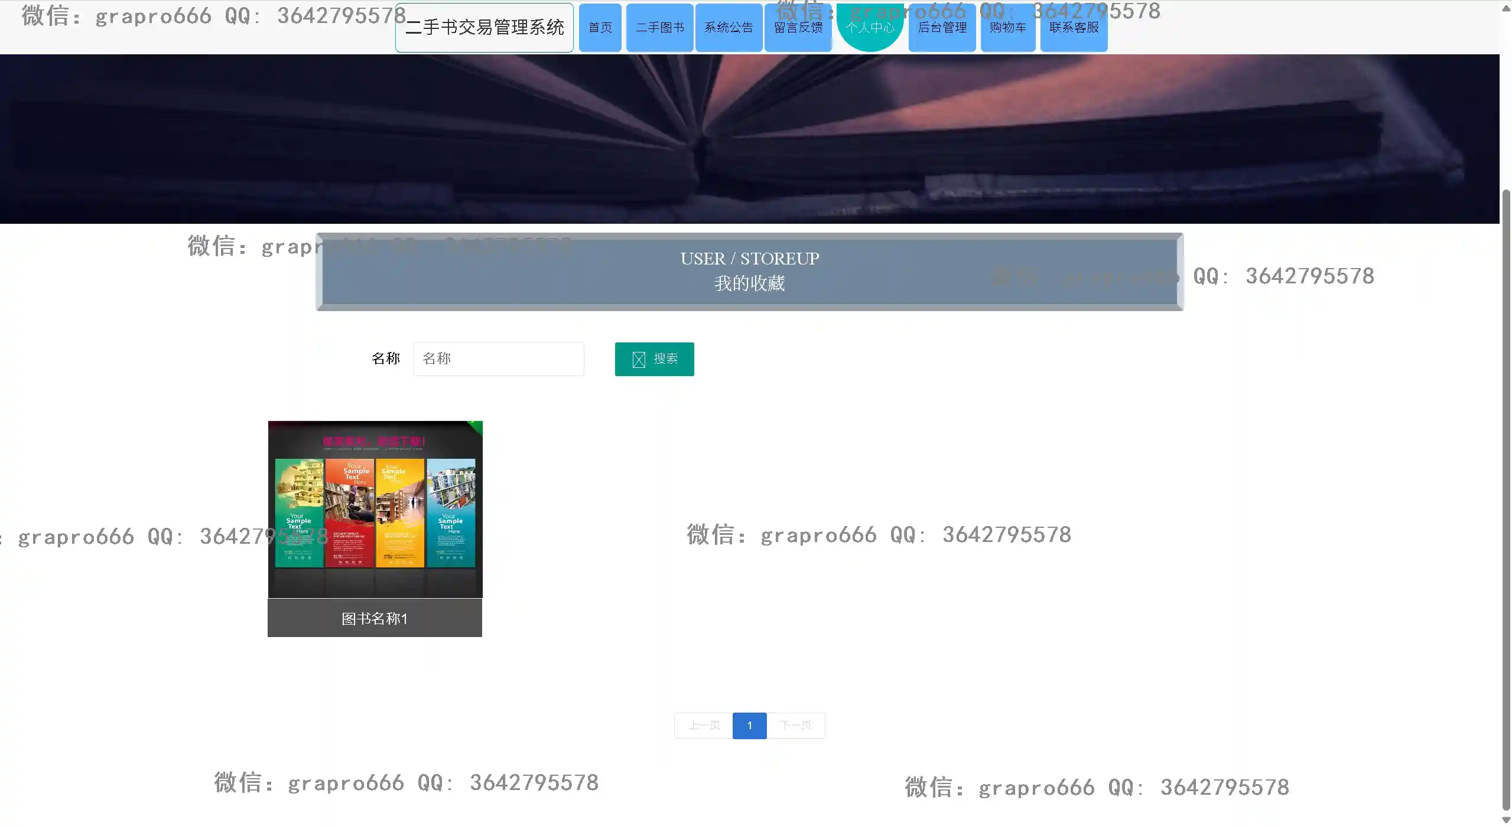Click the 二手书交易管理系统 site title
The width and height of the screenshot is (1512, 826).
pyautogui.click(x=484, y=28)
